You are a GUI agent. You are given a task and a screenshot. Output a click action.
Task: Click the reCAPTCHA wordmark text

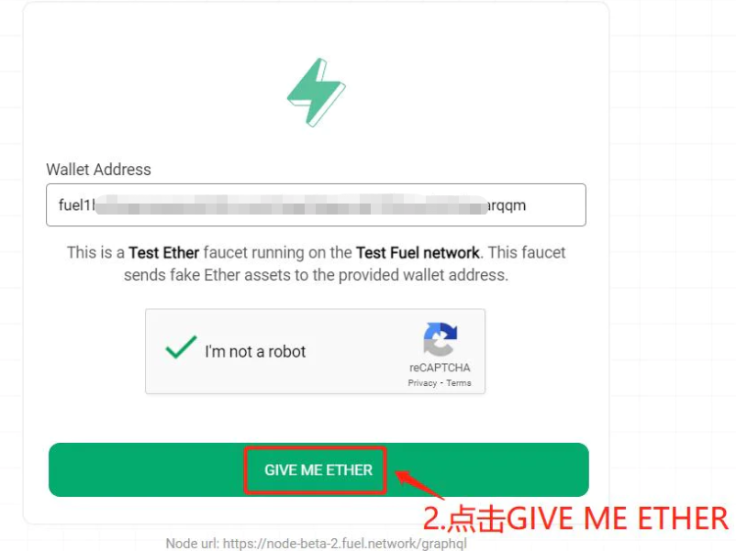(x=440, y=368)
